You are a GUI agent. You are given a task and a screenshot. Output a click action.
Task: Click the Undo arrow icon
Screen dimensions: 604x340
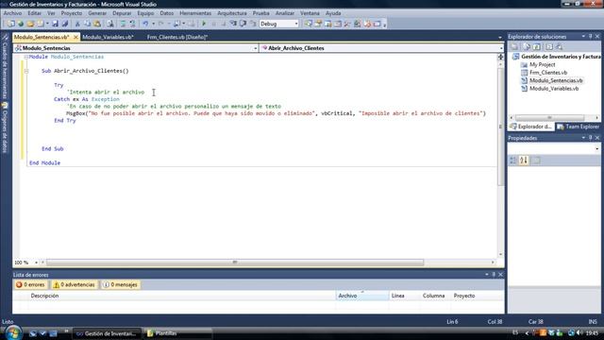point(145,24)
